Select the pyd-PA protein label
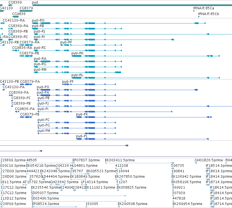This screenshot has height=208, width=232. [43, 93]
